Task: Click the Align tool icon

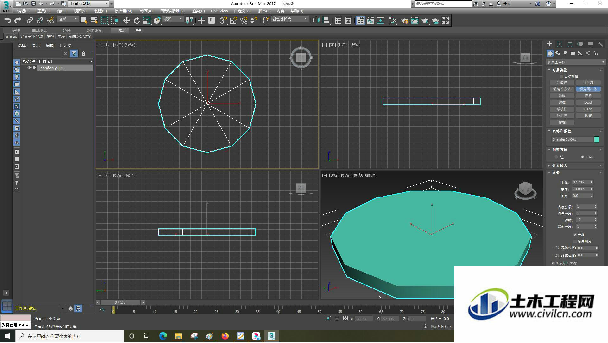Action: tap(326, 21)
